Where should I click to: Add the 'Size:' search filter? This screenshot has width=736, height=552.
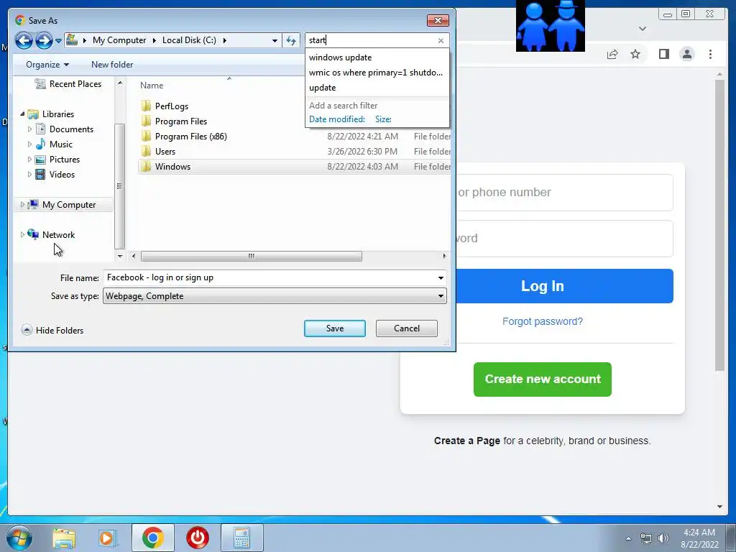tap(383, 119)
